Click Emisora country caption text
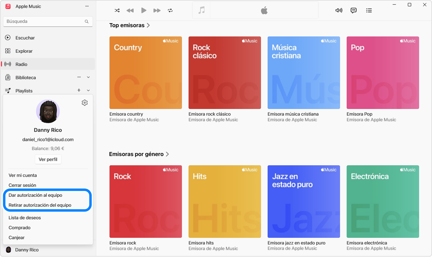The width and height of the screenshot is (432, 257). point(126,114)
